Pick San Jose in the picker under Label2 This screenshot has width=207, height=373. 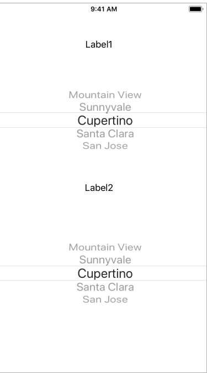tap(105, 299)
